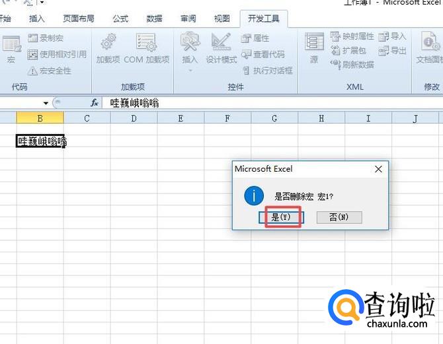Open Macro Security (宏安全性)

(x=50, y=71)
